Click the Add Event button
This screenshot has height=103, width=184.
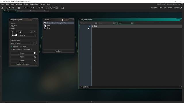[x=58, y=51]
